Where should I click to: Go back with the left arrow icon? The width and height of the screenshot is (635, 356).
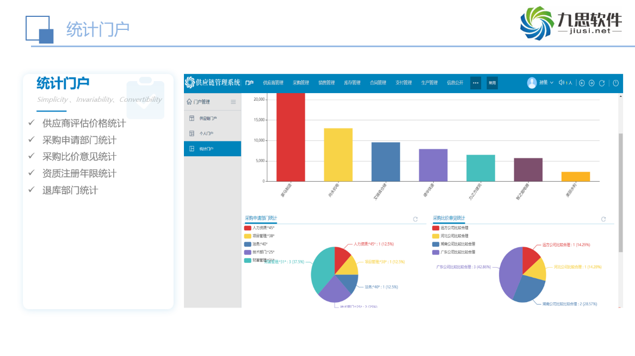(x=582, y=83)
